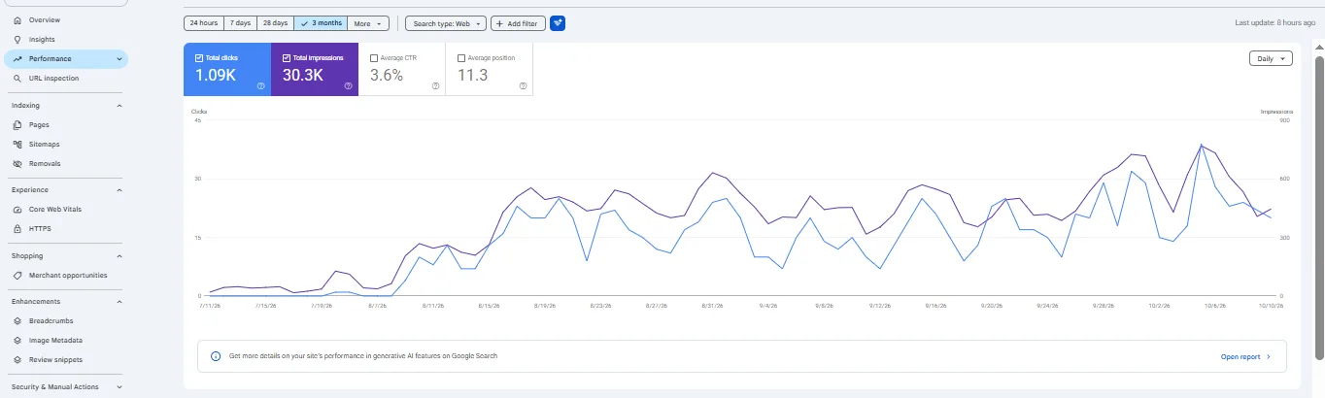Click the HTTPS padlock icon

pos(17,228)
